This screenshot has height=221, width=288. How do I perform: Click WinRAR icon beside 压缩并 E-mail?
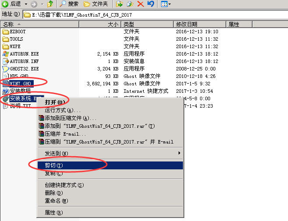point(41,134)
